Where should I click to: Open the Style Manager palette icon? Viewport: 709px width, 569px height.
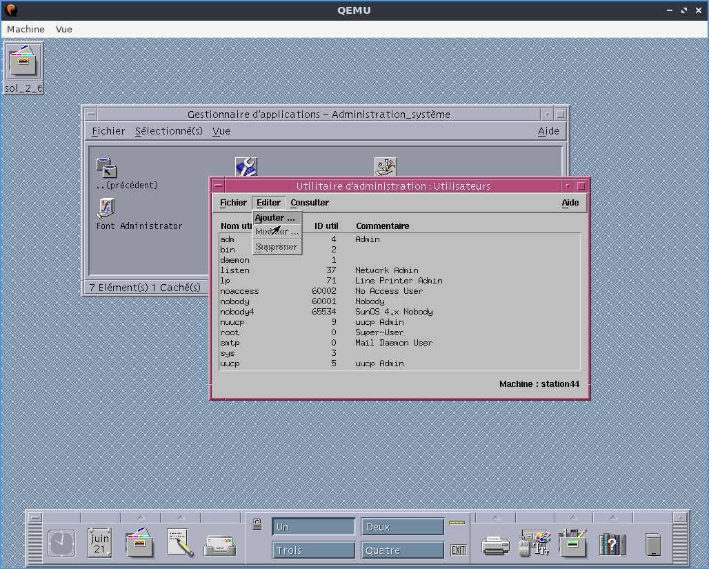535,543
